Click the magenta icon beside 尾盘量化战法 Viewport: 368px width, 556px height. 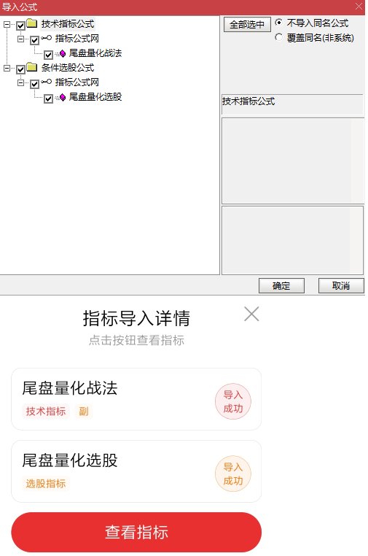pos(63,53)
